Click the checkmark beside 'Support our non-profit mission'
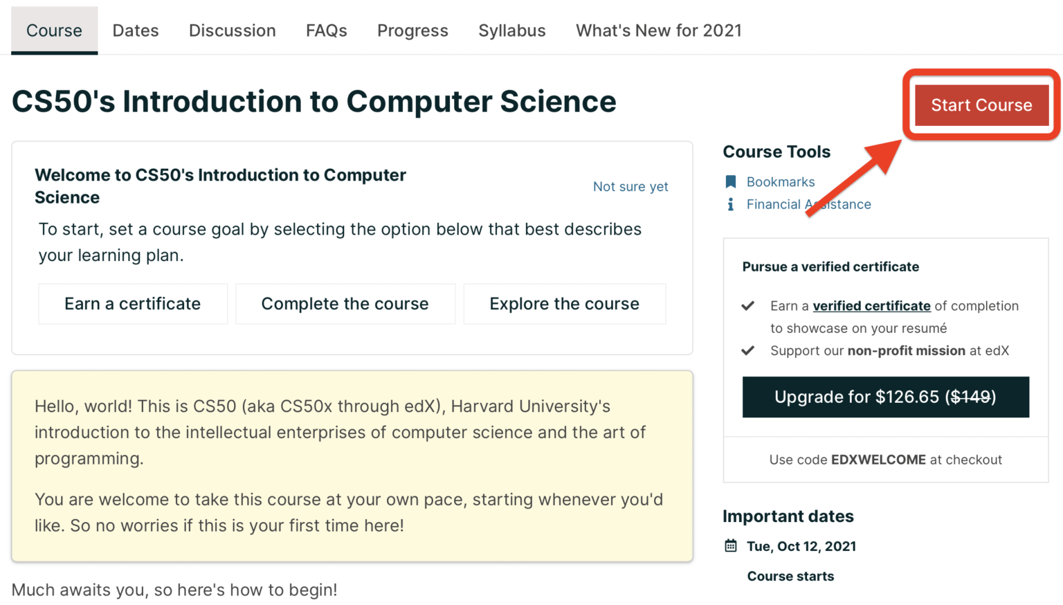 (748, 350)
